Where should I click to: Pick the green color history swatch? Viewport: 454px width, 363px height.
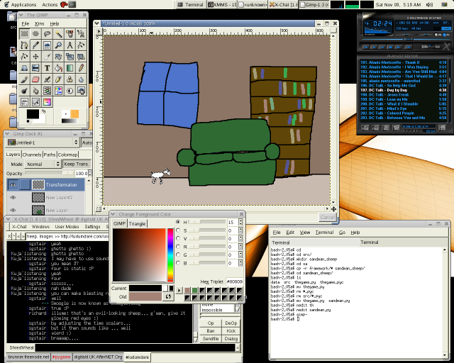(194, 290)
